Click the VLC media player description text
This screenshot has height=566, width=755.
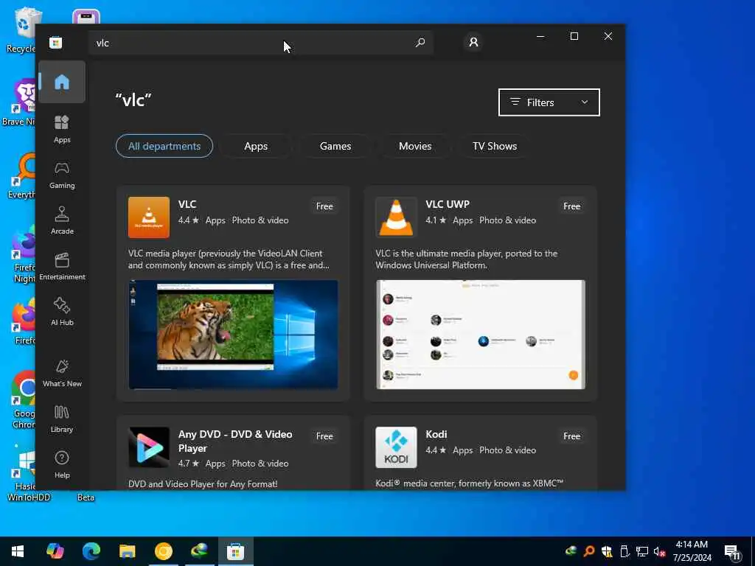coord(229,259)
